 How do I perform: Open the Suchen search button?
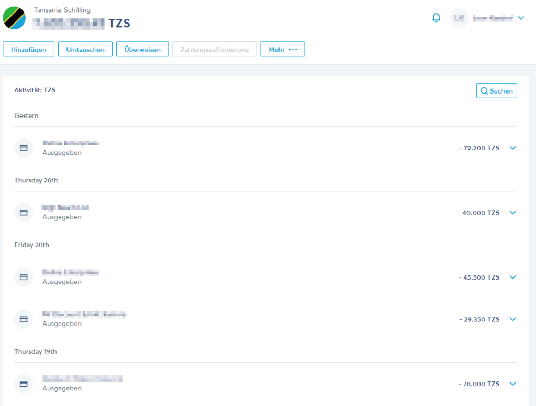(x=496, y=91)
